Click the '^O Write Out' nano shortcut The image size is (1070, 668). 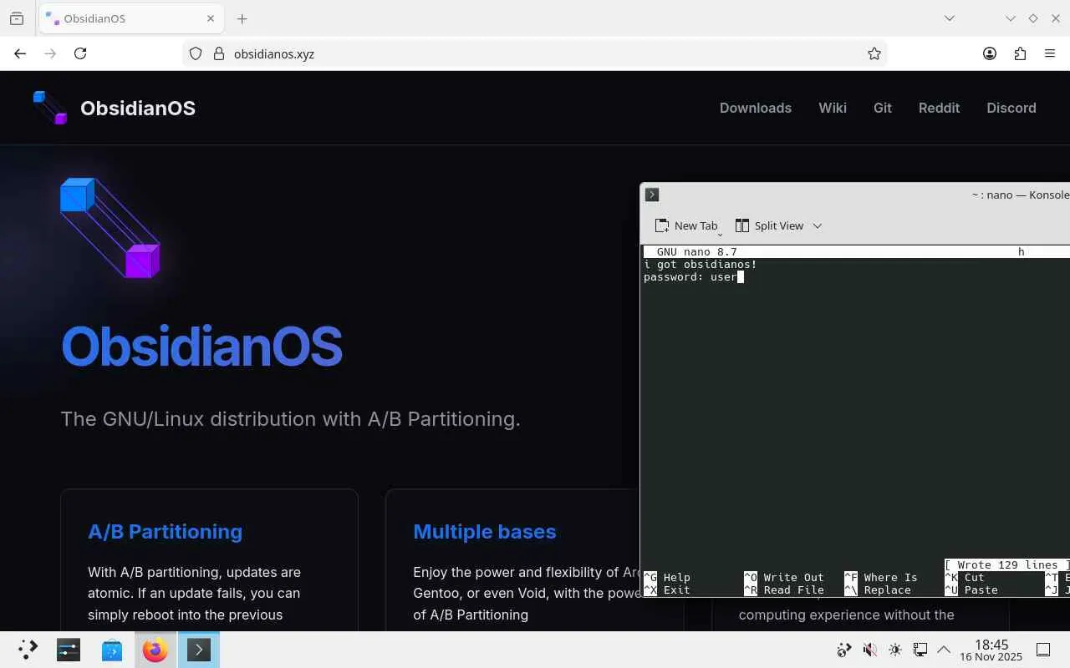click(784, 578)
